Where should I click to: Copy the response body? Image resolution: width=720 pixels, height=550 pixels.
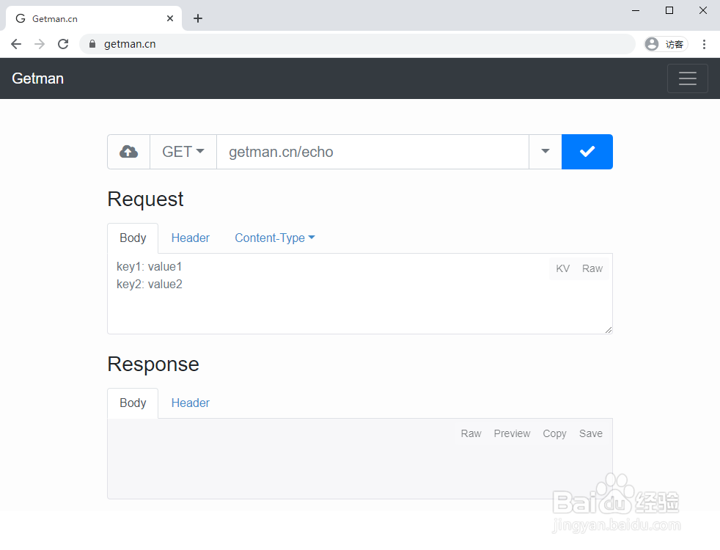[554, 433]
